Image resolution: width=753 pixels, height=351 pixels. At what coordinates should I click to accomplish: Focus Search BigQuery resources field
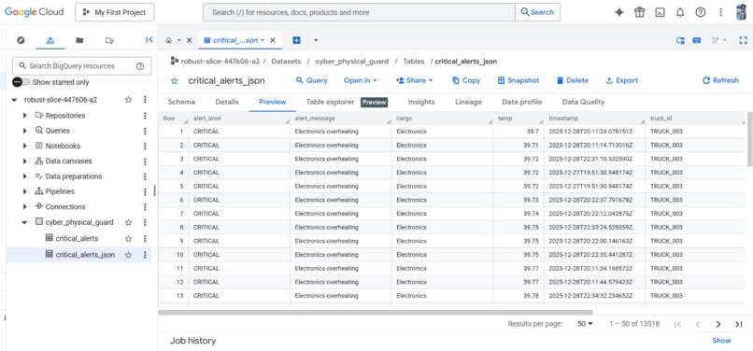click(81, 66)
